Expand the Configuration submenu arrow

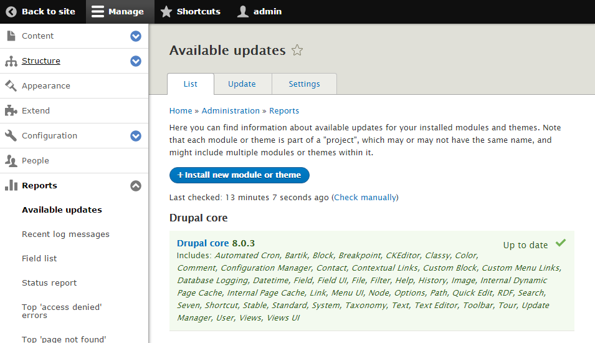tap(136, 136)
